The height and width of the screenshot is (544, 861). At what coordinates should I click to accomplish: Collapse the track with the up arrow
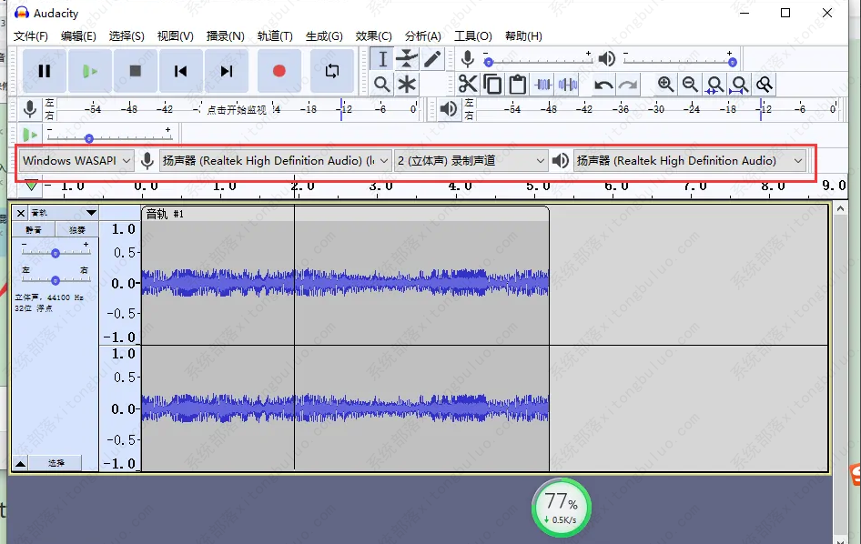coord(20,463)
